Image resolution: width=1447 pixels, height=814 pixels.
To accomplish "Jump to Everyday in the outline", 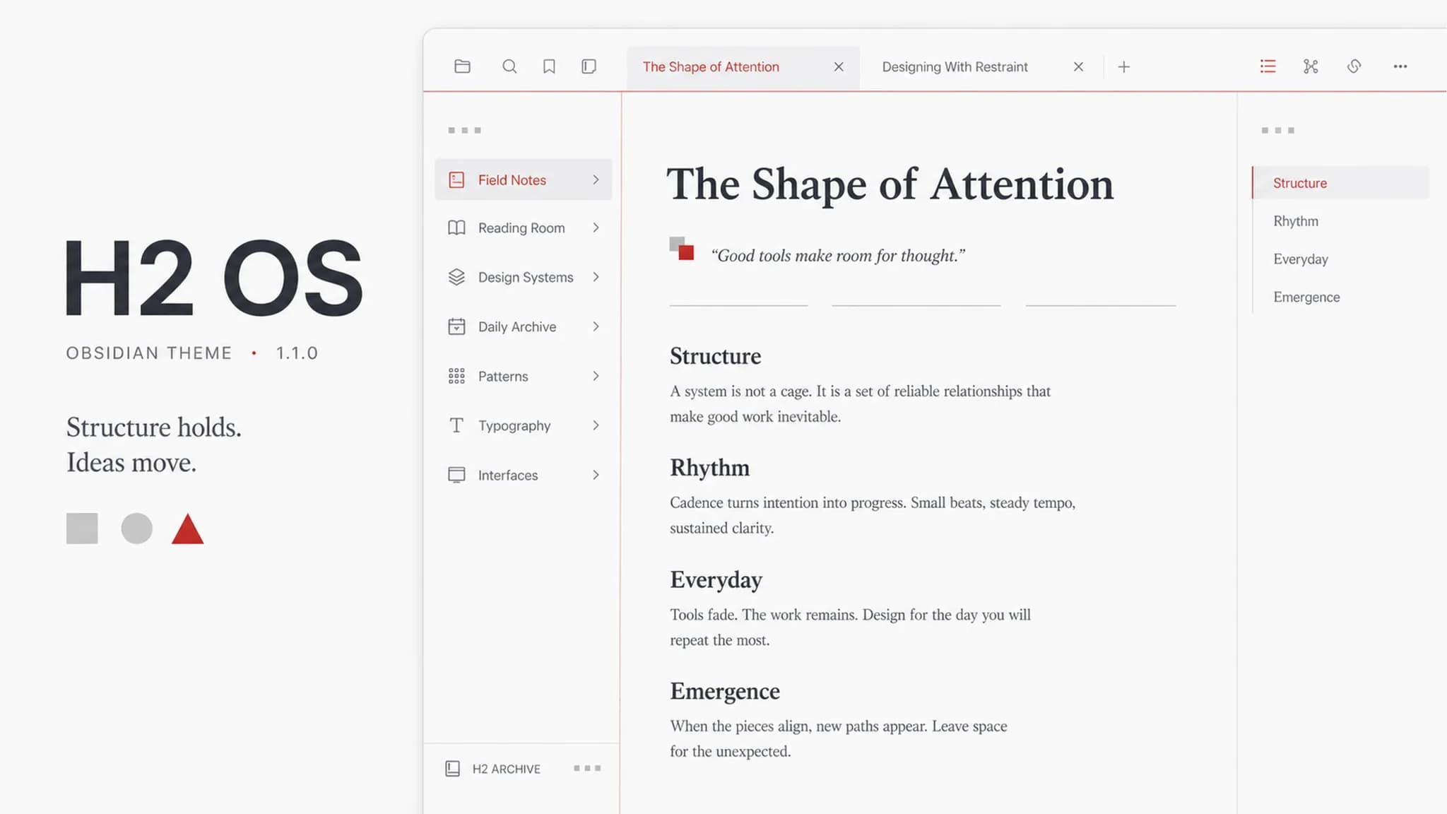I will point(1301,259).
